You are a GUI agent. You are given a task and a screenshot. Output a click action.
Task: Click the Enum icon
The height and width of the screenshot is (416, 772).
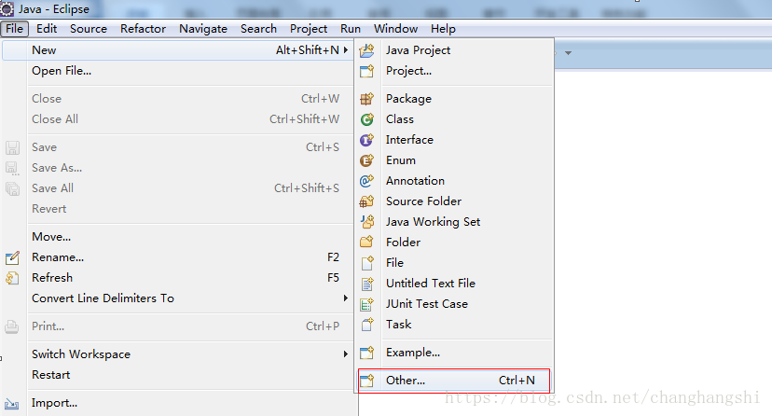[366, 160]
